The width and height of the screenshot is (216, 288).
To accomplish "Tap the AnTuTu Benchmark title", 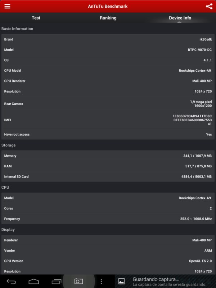I will pyautogui.click(x=108, y=6).
